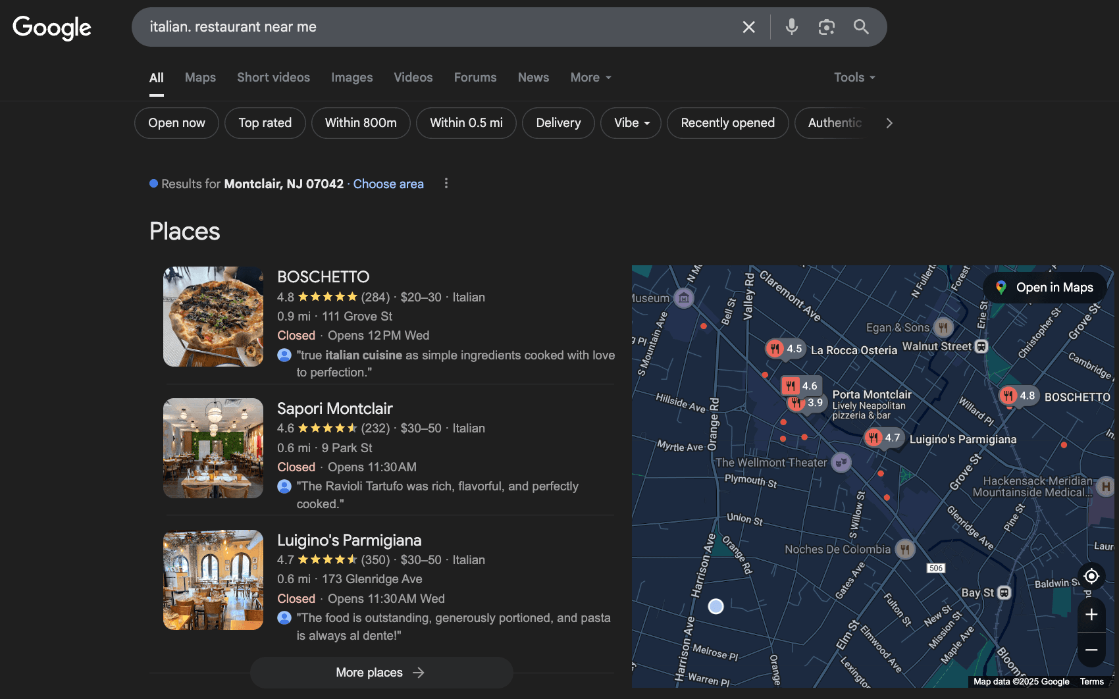
Task: Click the map's my location icon
Action: pyautogui.click(x=1091, y=576)
